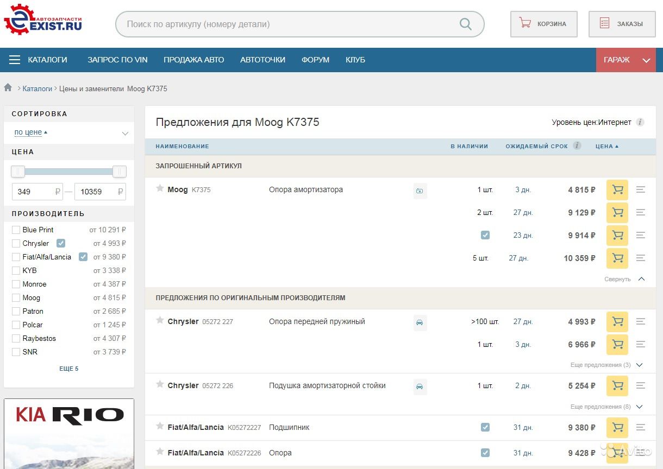This screenshot has width=663, height=469.
Task: Open details menu for 9 129 ₽ offer
Action: [641, 213]
